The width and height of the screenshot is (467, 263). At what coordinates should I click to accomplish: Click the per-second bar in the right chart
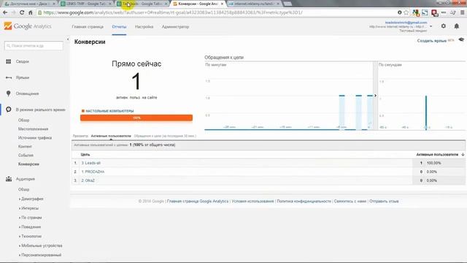426,113
